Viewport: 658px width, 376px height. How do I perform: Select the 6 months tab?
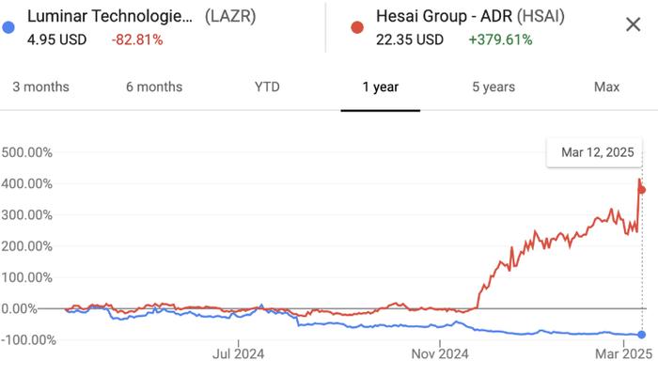154,86
